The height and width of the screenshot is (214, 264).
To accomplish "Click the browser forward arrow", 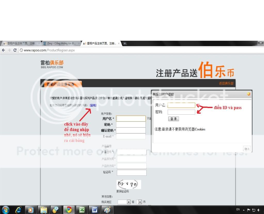I will point(9,50).
